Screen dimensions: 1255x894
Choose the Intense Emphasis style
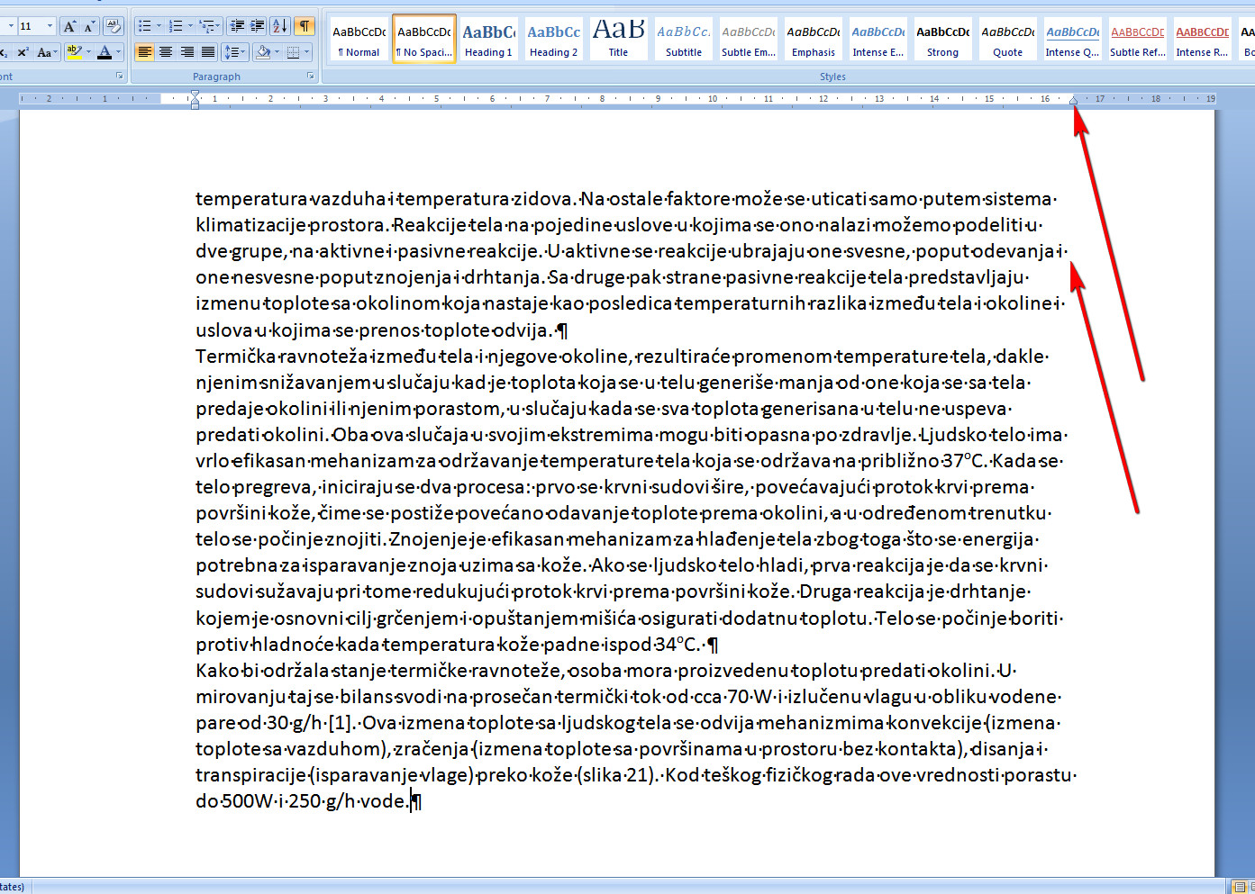click(x=878, y=39)
